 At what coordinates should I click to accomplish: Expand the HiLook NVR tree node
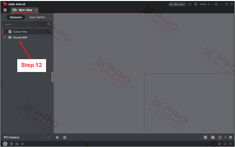click(x=5, y=38)
